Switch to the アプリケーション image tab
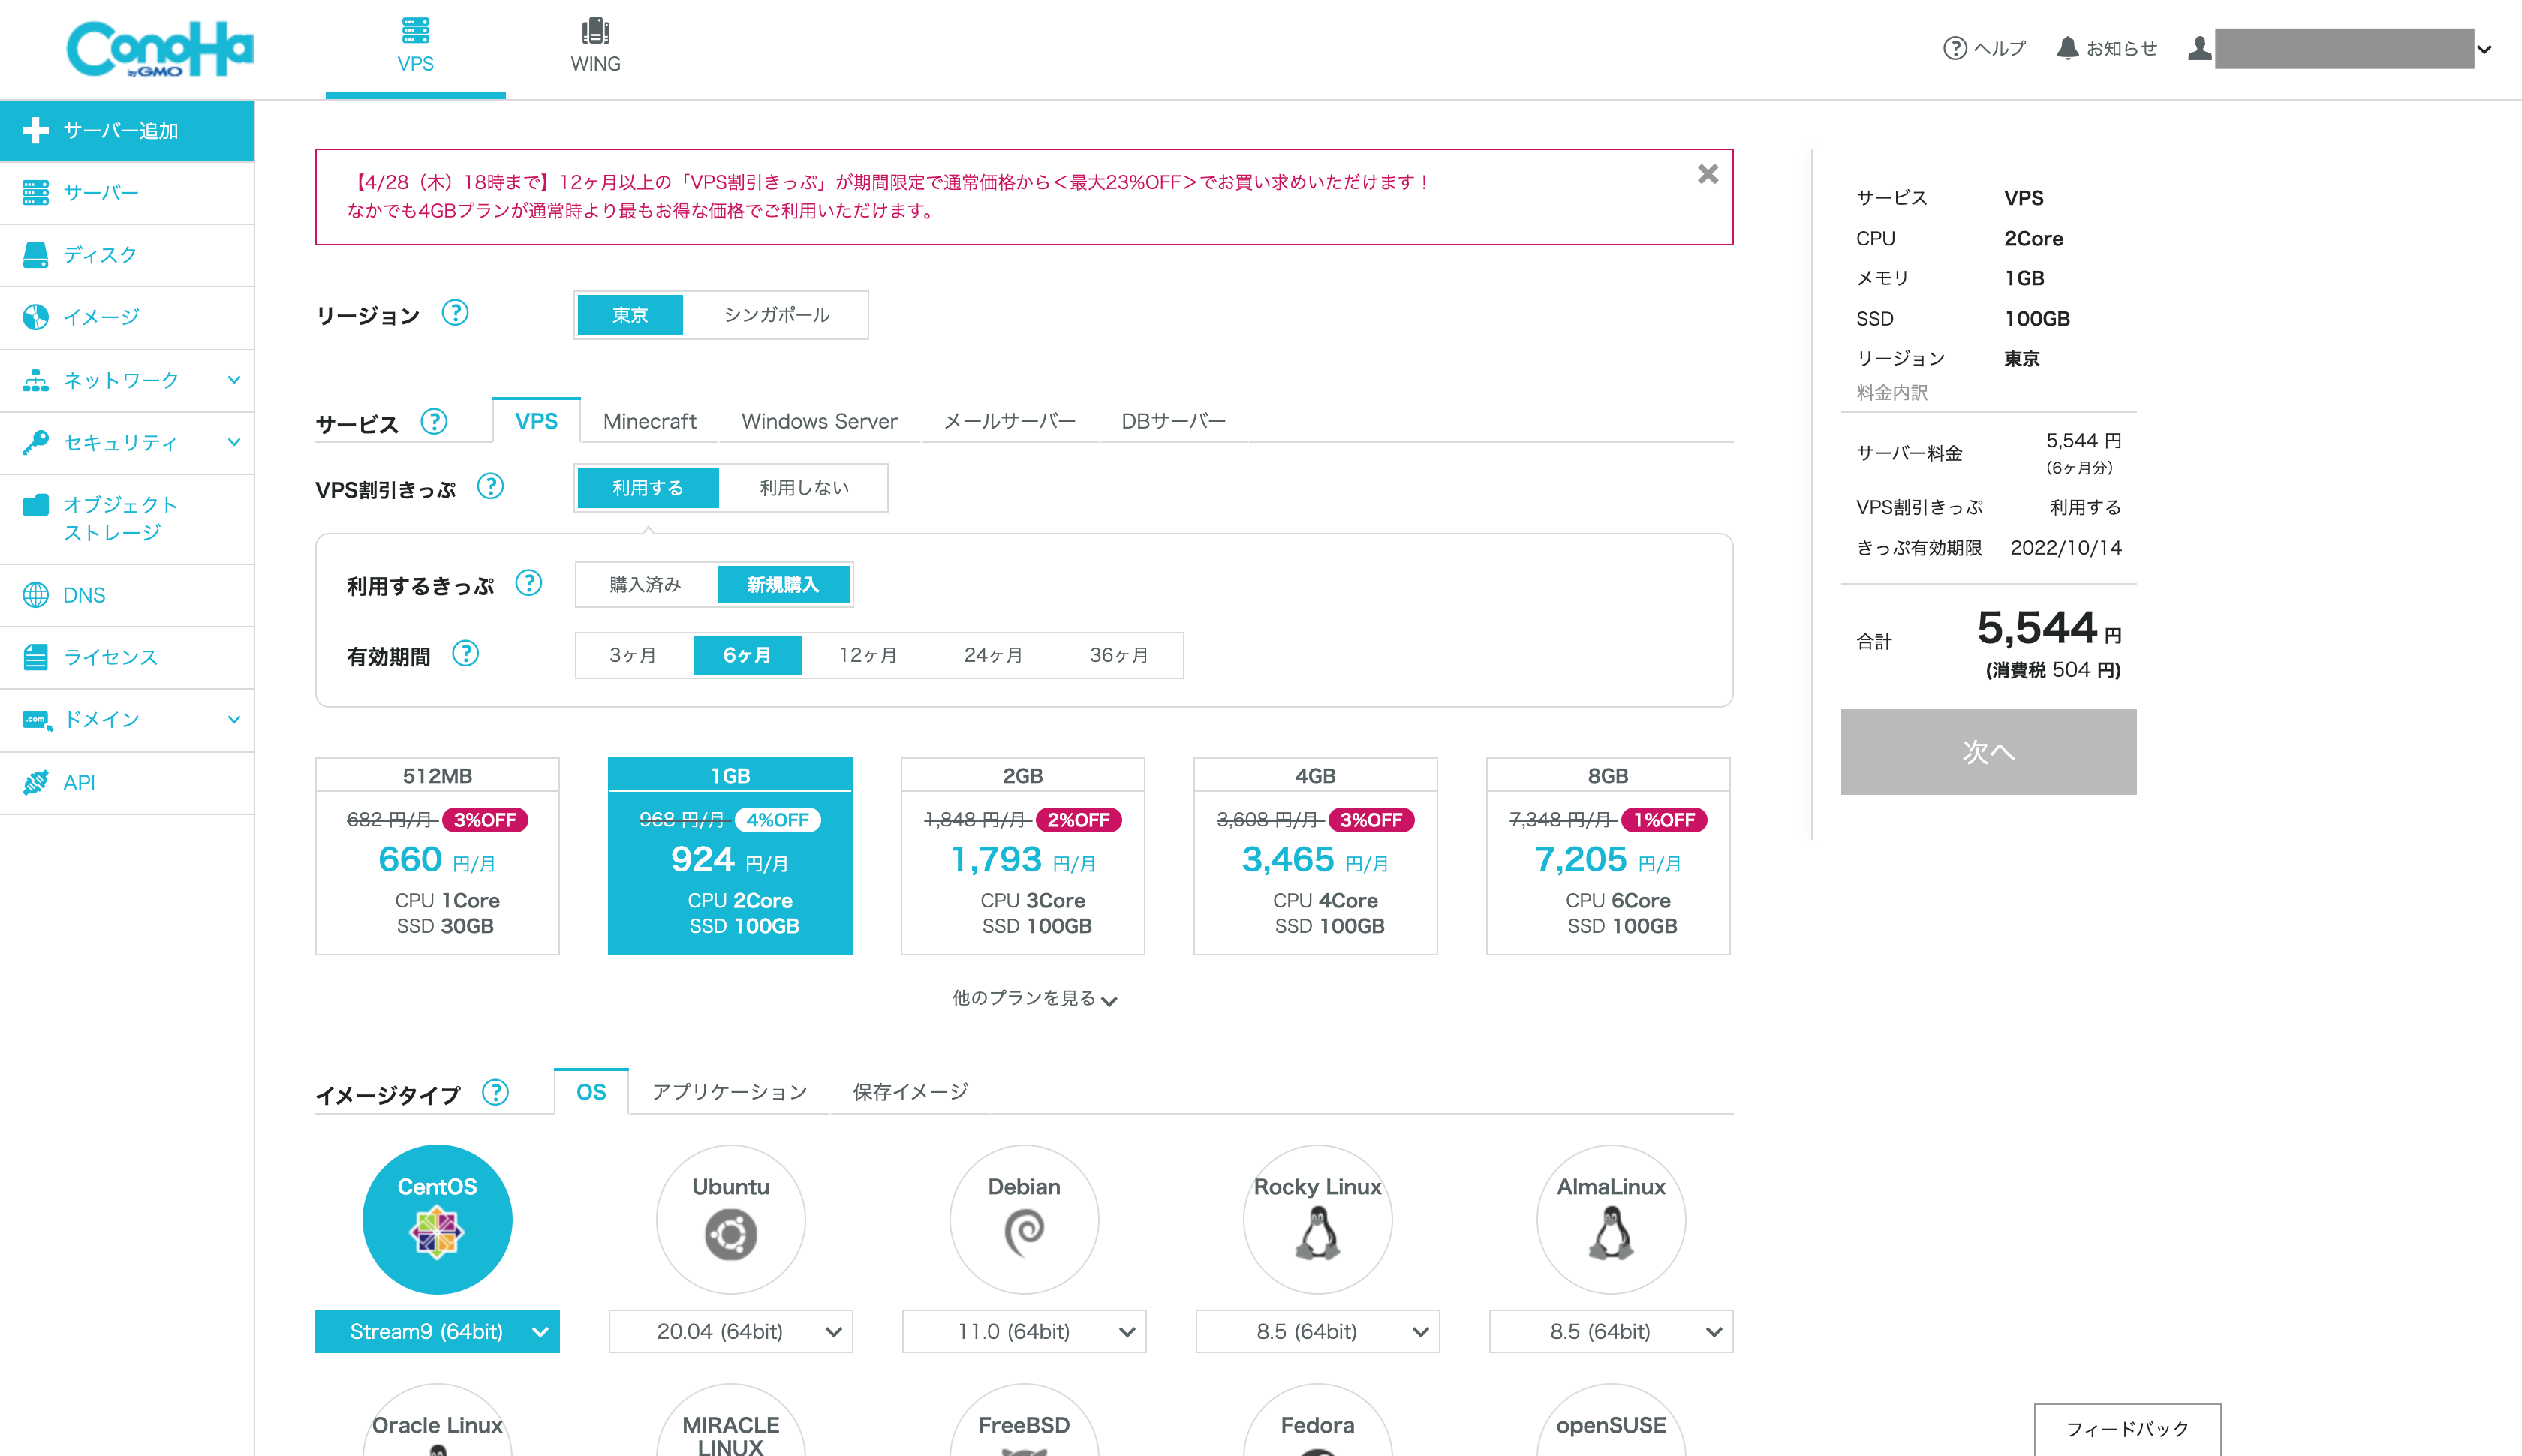 729,1092
